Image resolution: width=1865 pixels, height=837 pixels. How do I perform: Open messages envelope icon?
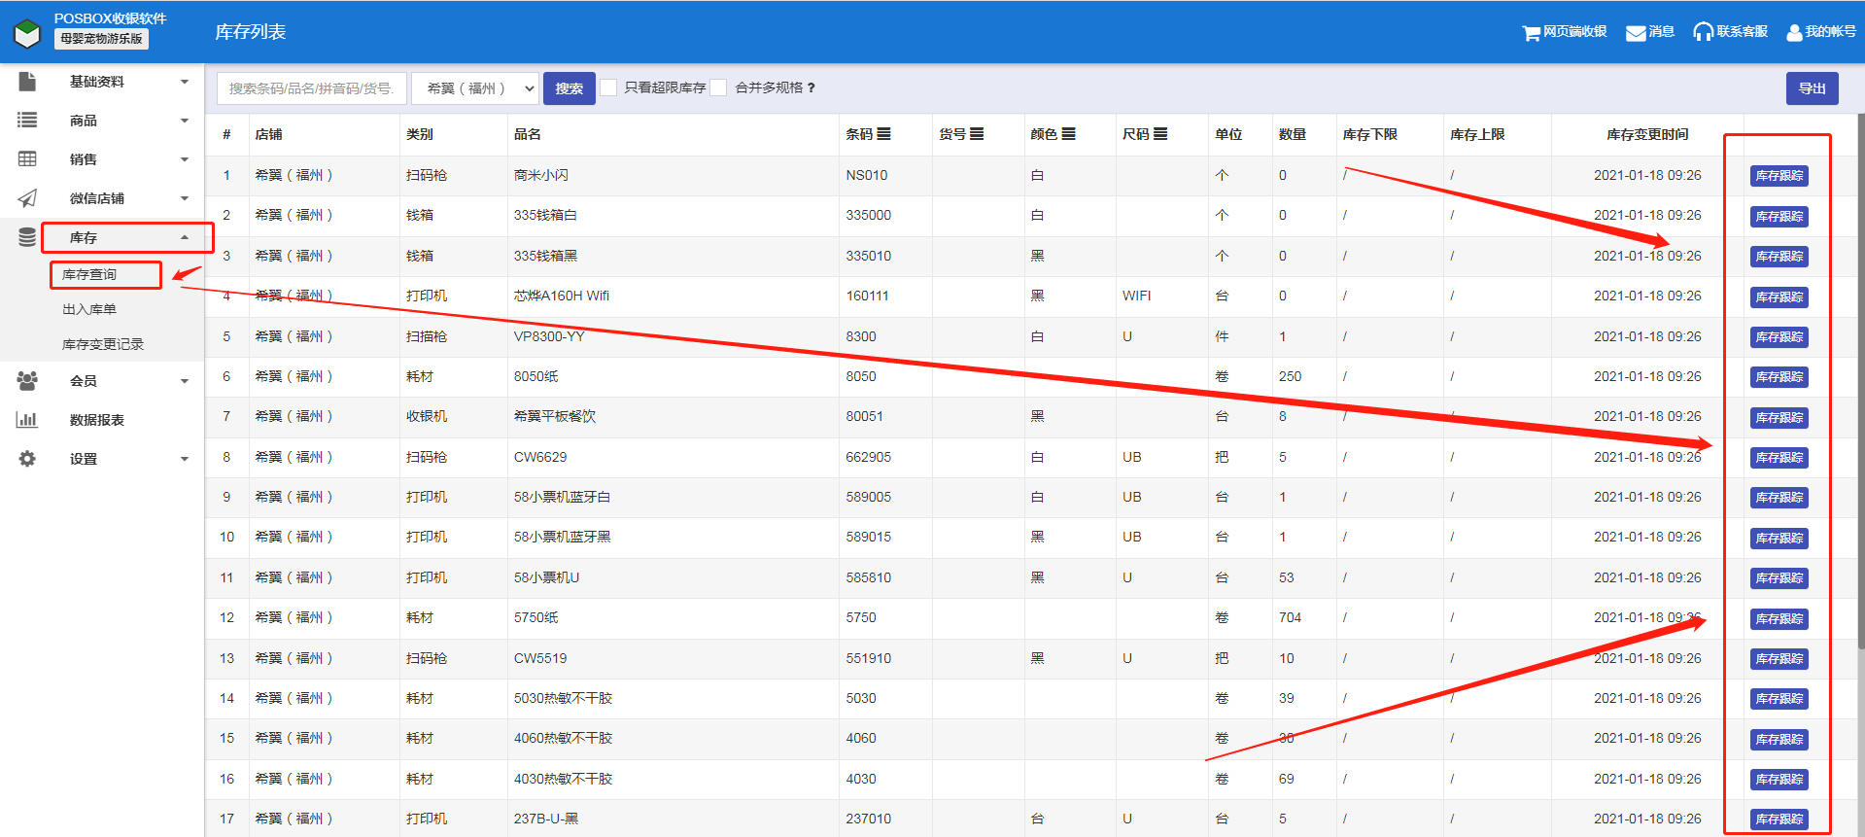(x=1636, y=32)
